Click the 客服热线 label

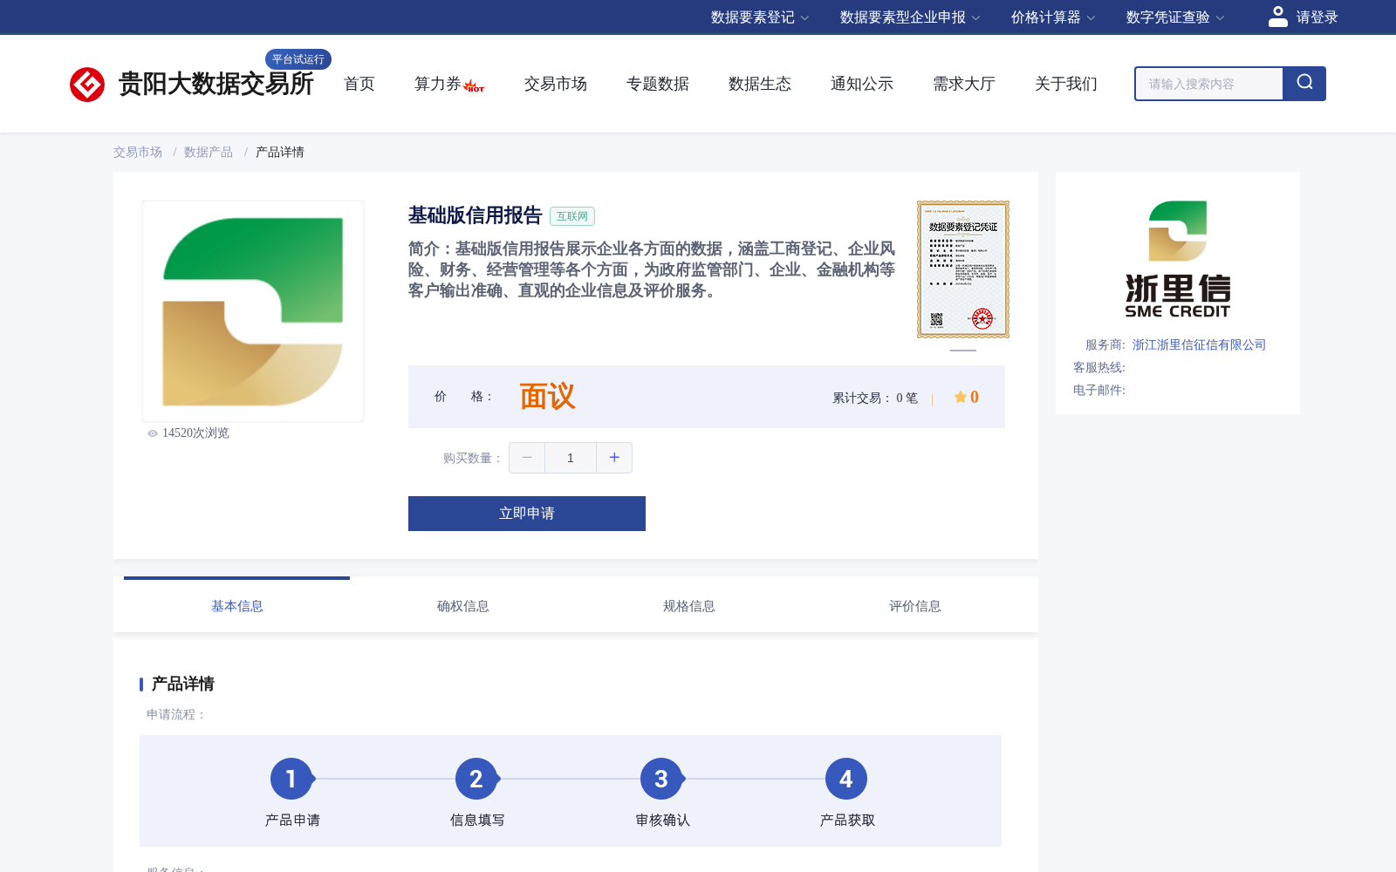coord(1099,367)
